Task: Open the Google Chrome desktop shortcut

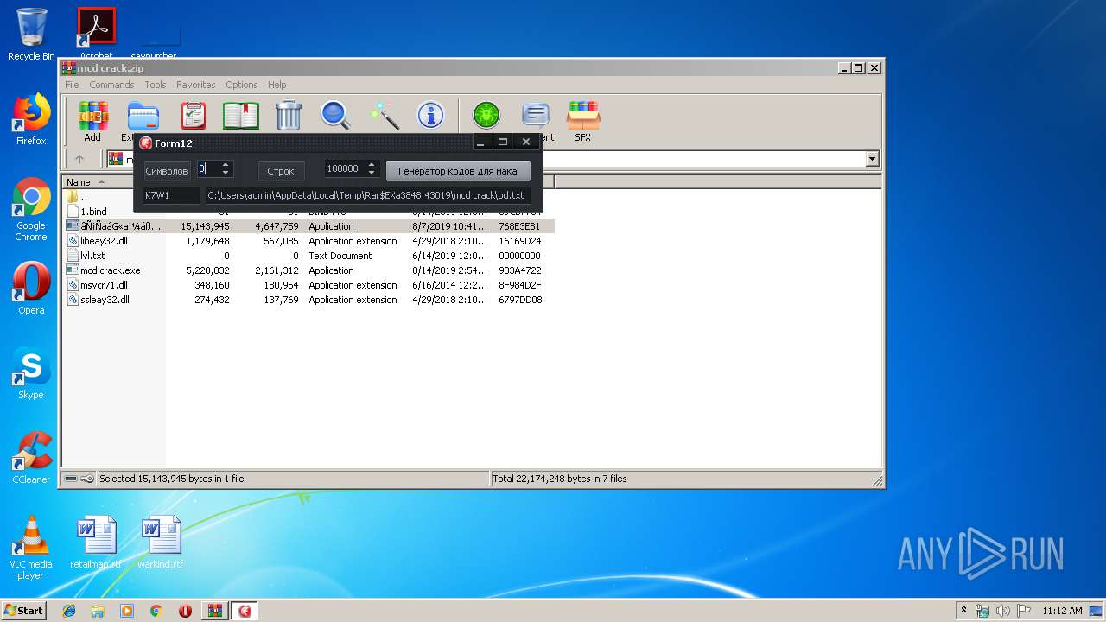Action: [31, 209]
